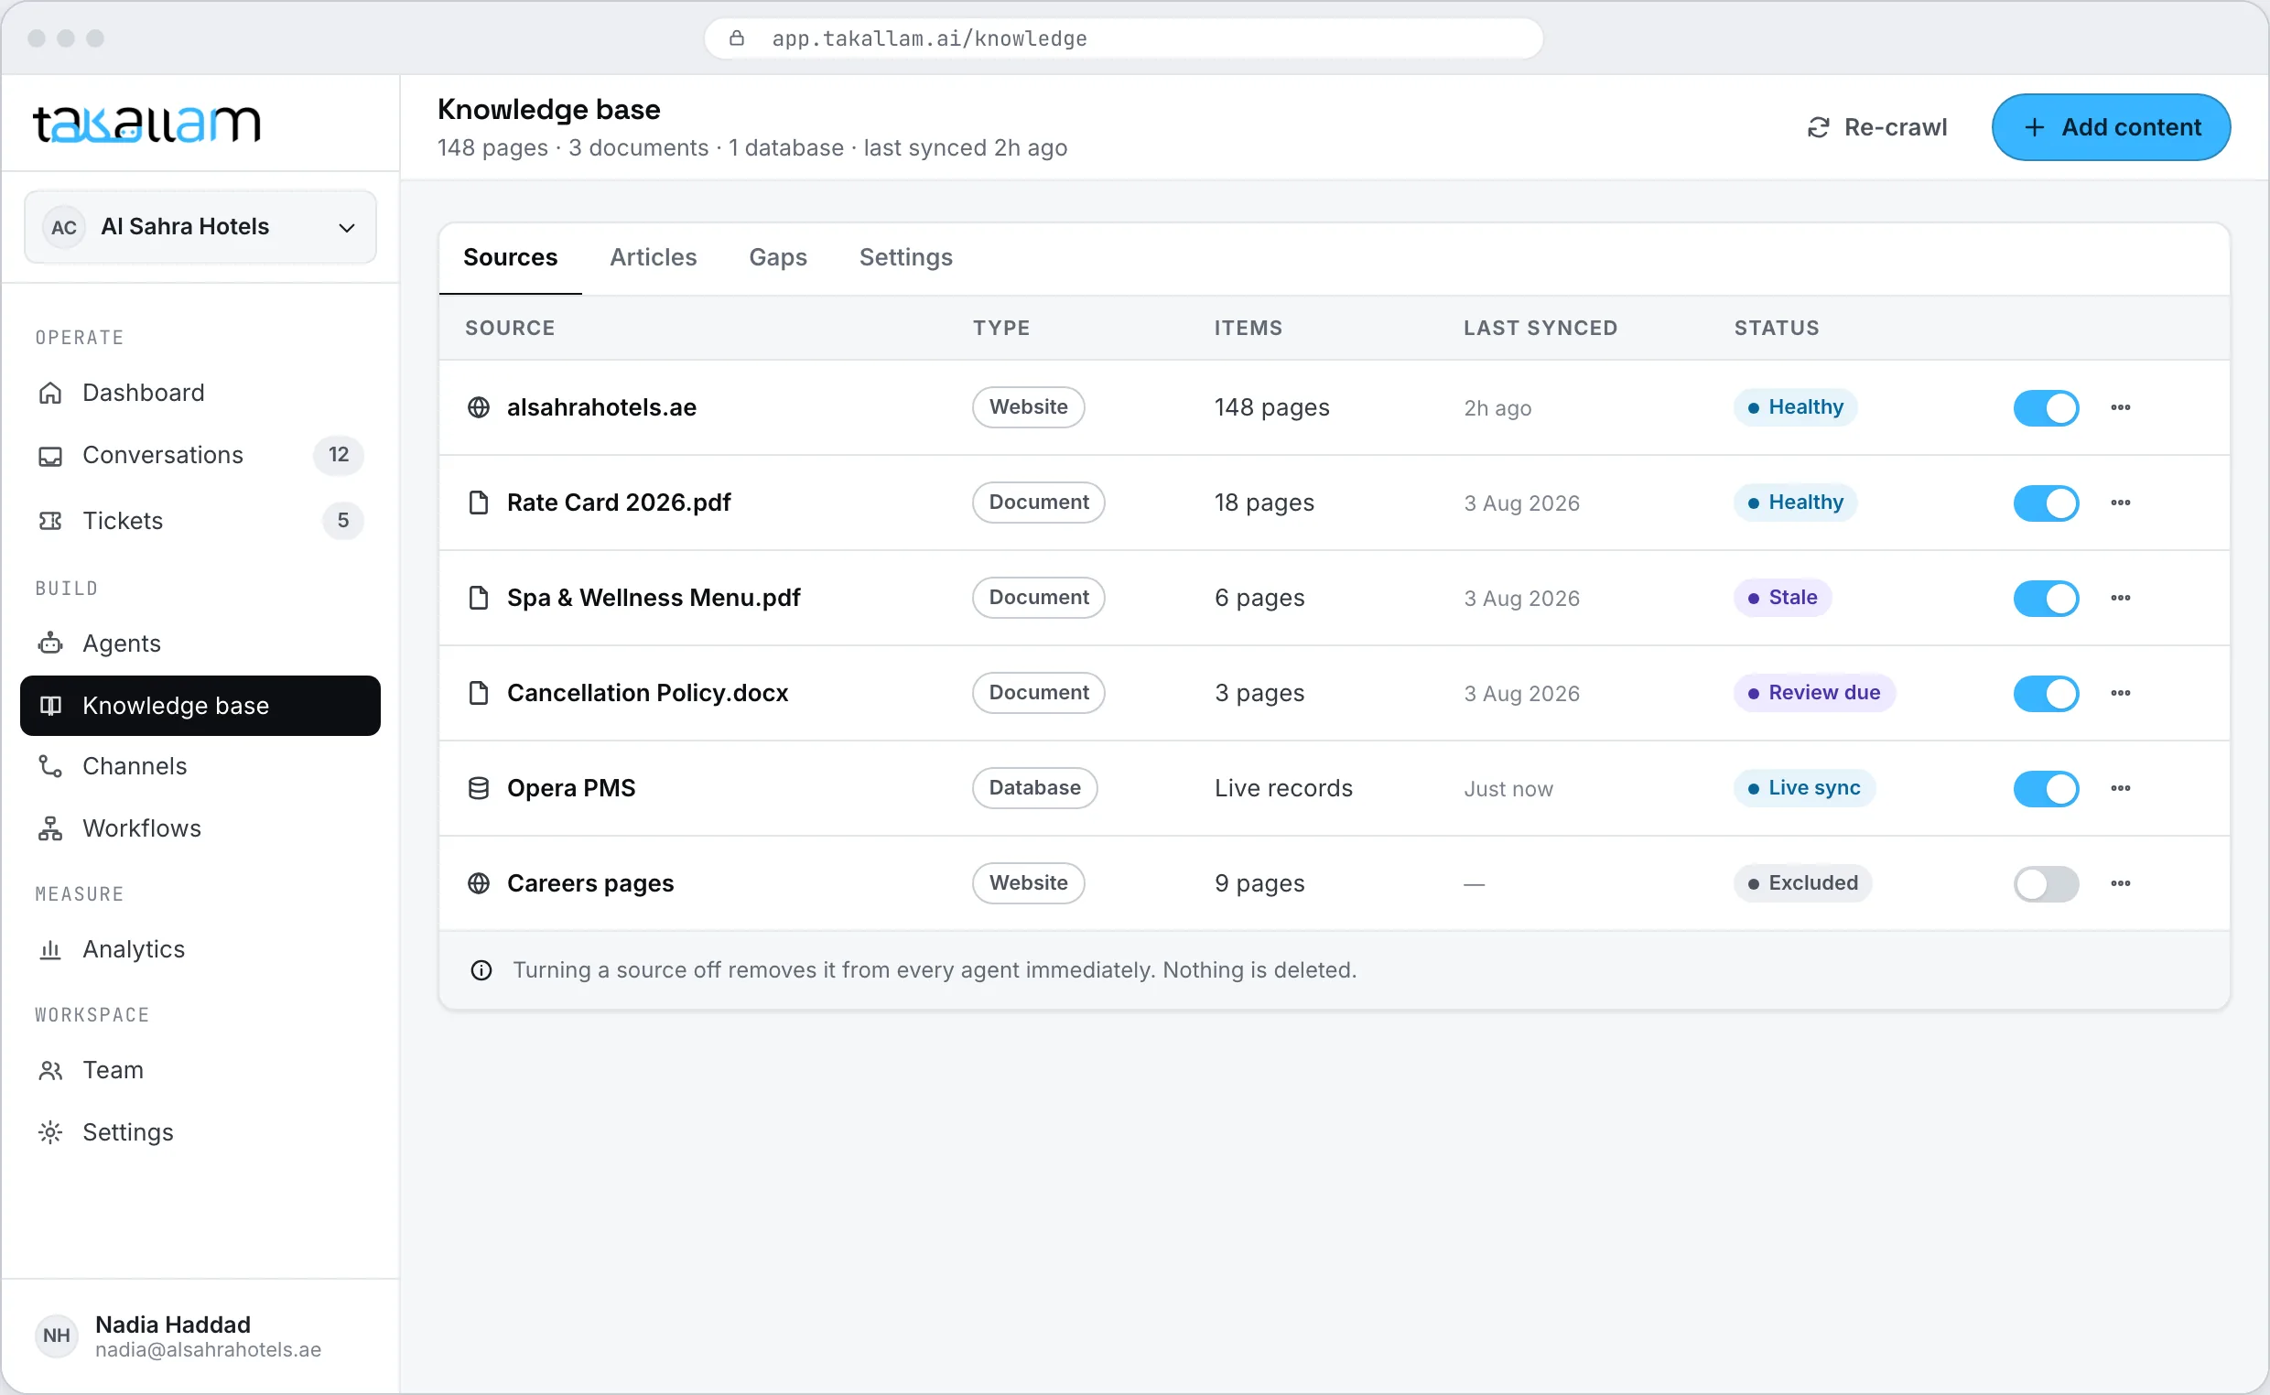The width and height of the screenshot is (2270, 1395).
Task: Switch off Spa & Wellness Menu.pdf source
Action: point(2045,597)
